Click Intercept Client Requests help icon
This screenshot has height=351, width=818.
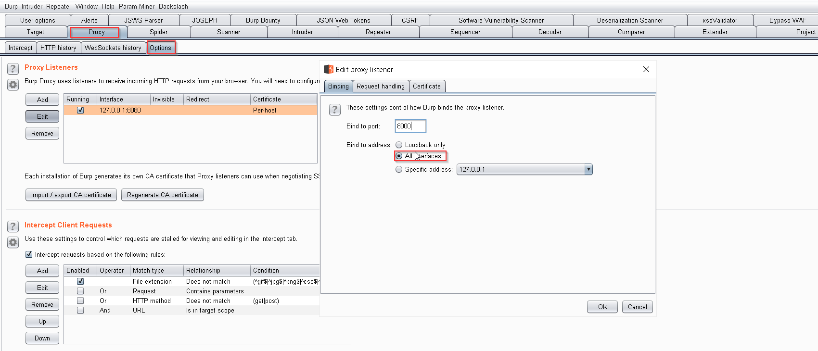[x=13, y=226]
